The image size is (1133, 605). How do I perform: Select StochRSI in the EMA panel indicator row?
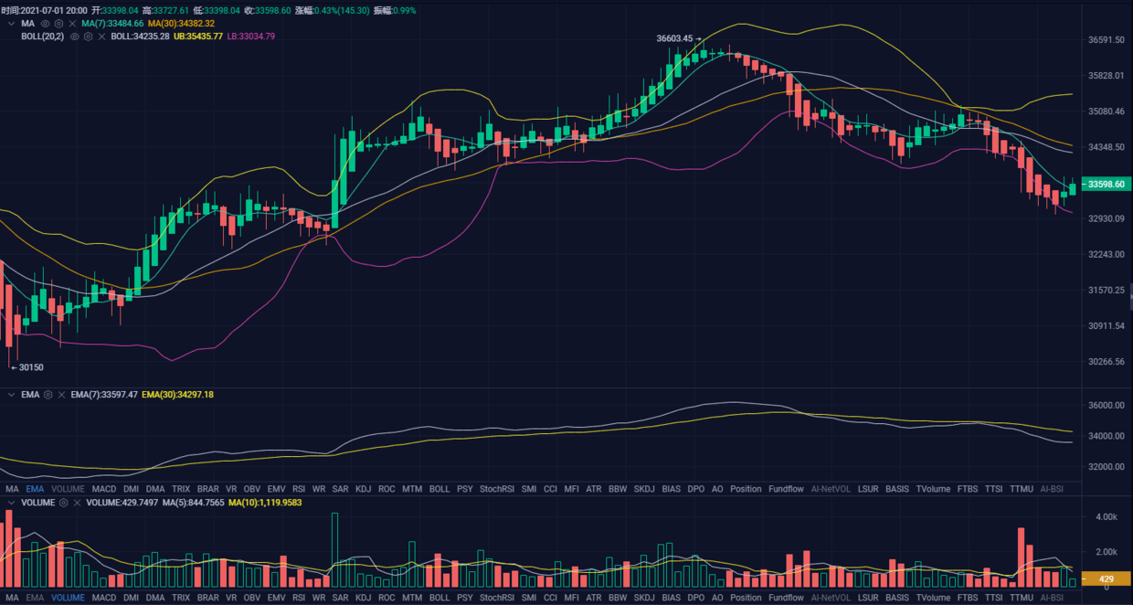coord(497,489)
